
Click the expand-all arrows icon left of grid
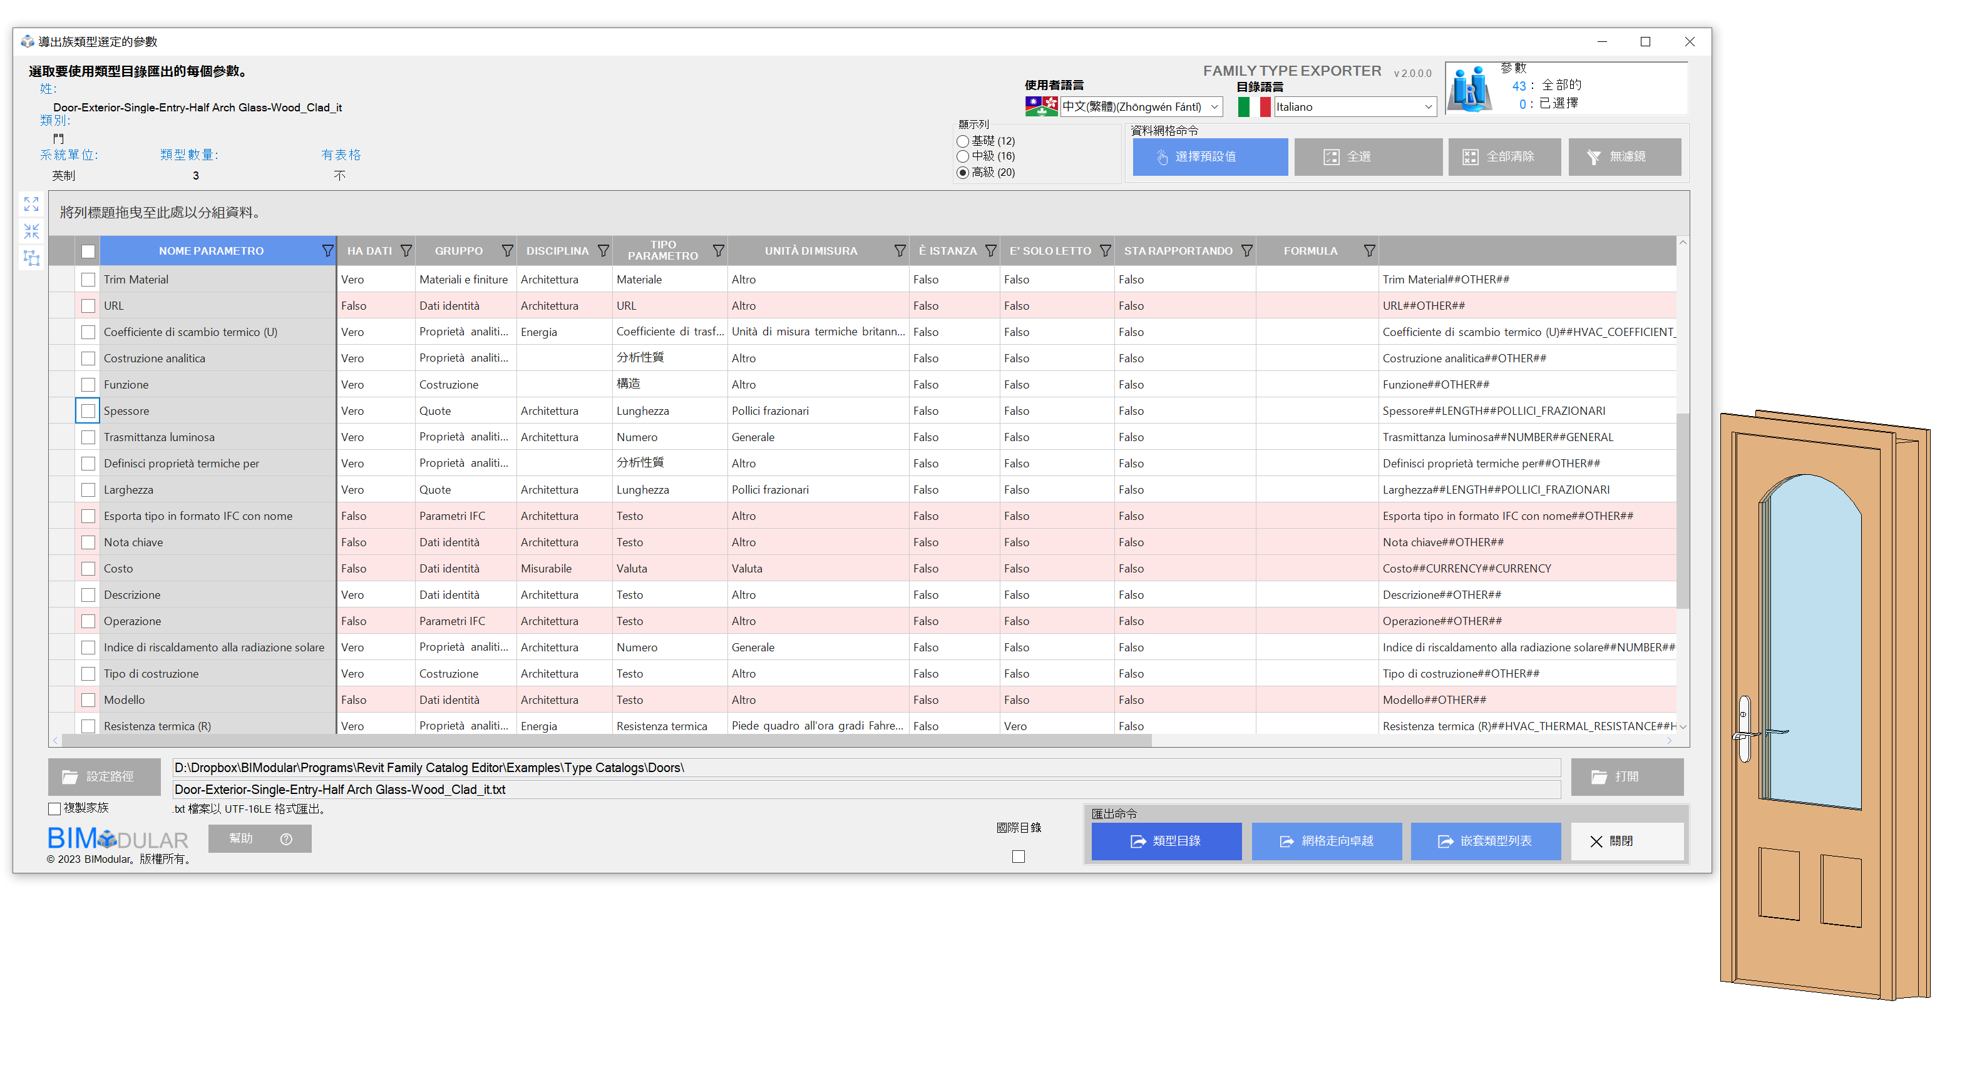pos(31,204)
